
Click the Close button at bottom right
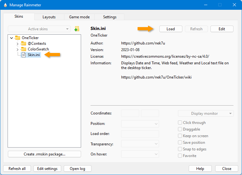point(227,168)
